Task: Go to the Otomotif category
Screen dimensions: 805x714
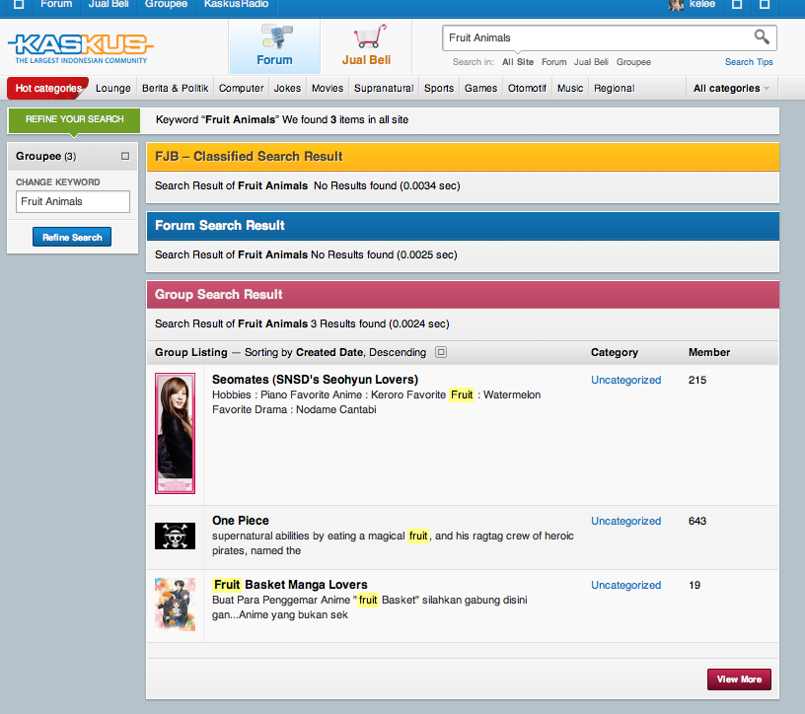Action: tap(527, 89)
